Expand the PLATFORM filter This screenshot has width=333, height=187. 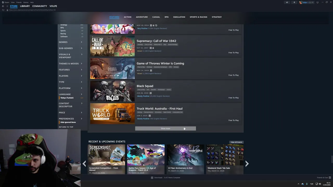71,88
